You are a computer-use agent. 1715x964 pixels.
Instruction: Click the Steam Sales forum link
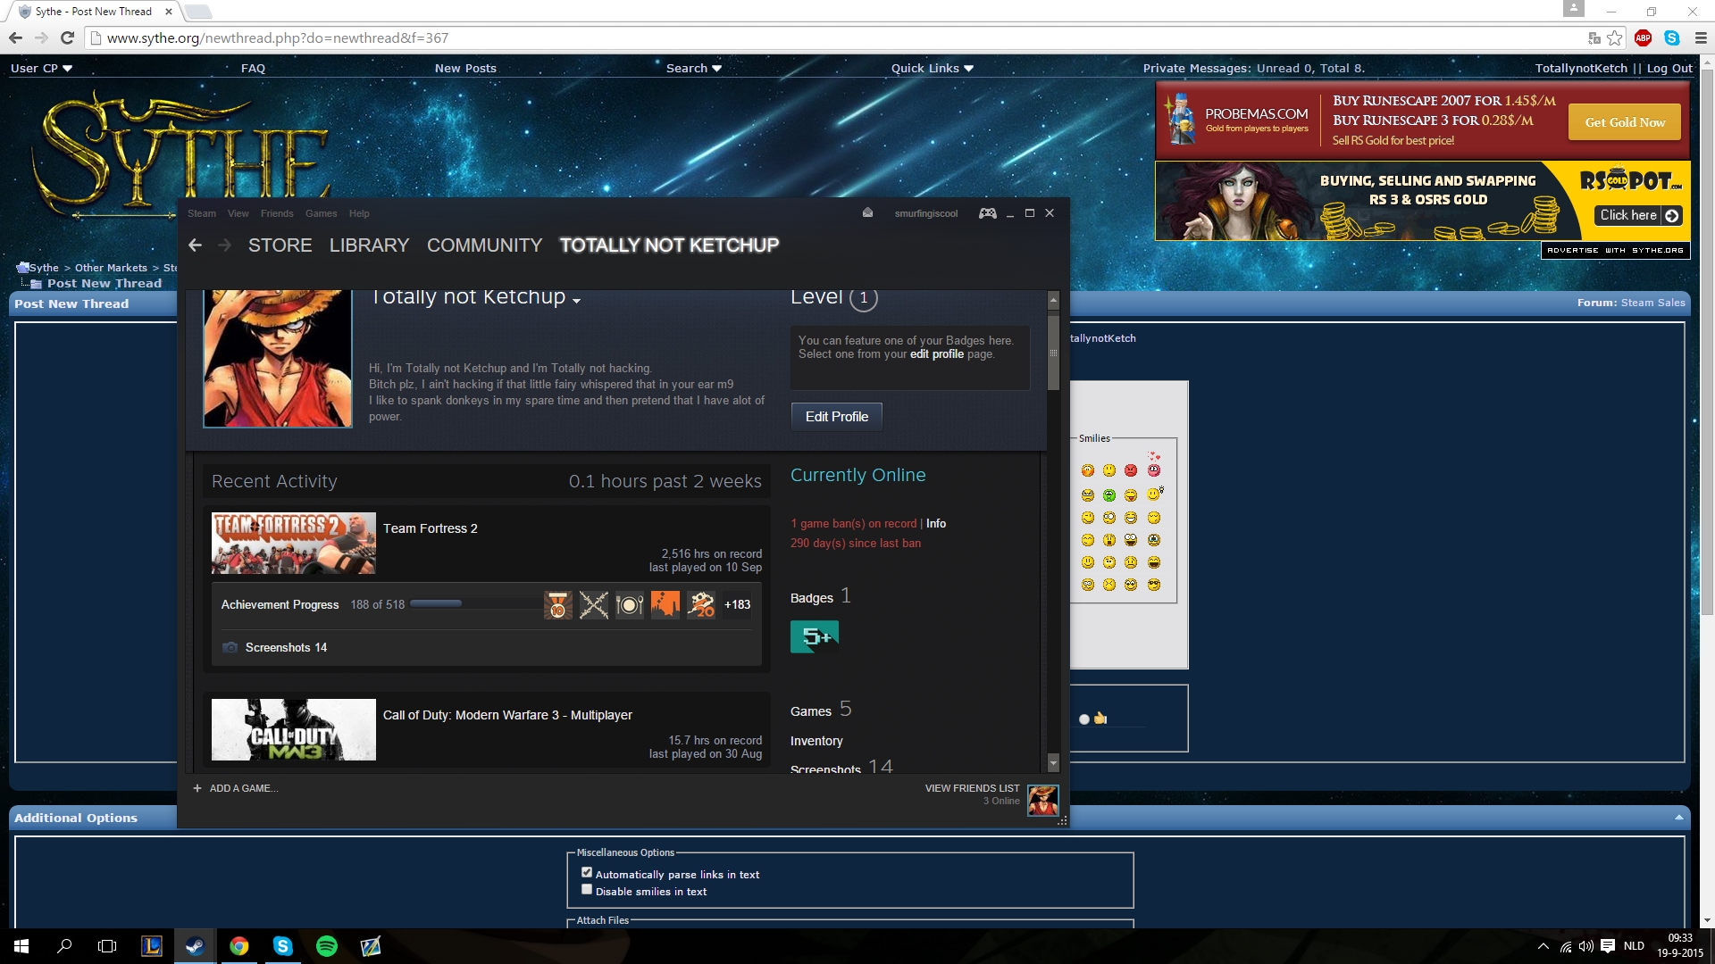tap(1652, 303)
